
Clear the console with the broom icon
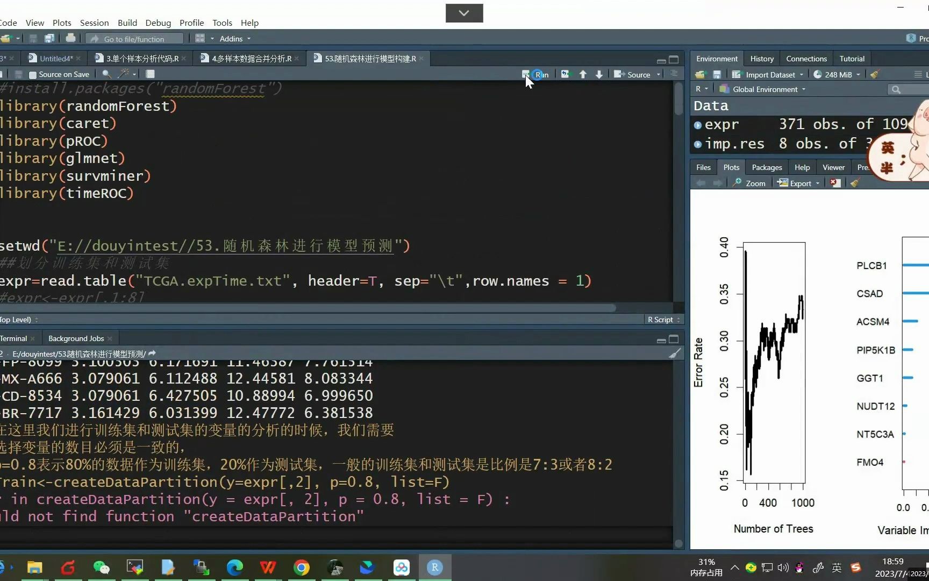[674, 353]
